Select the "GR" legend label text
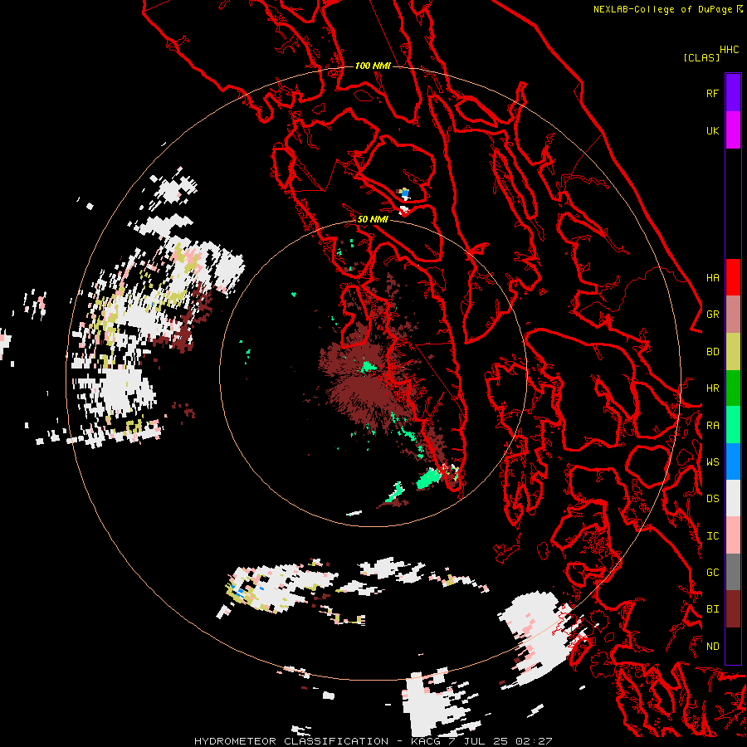The image size is (747, 747). [x=712, y=314]
